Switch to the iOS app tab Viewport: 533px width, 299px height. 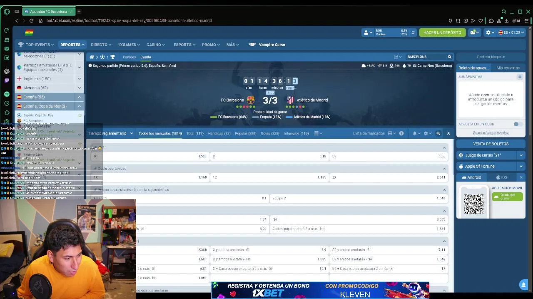[502, 177]
